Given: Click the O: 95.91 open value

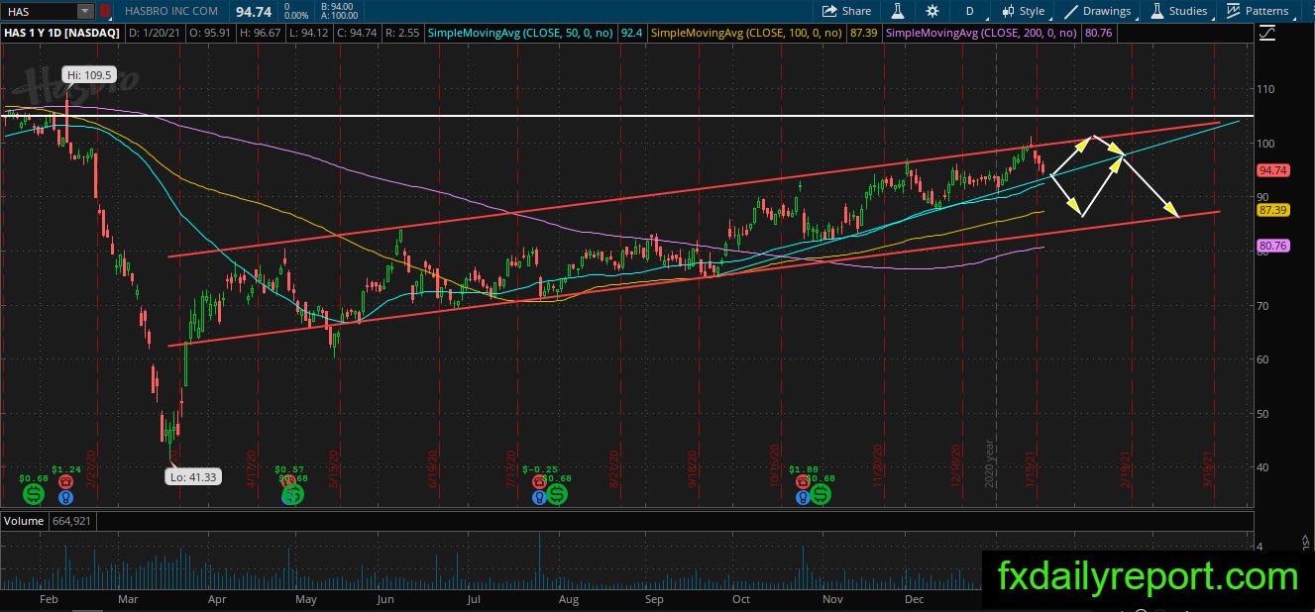Looking at the screenshot, I should (x=213, y=33).
